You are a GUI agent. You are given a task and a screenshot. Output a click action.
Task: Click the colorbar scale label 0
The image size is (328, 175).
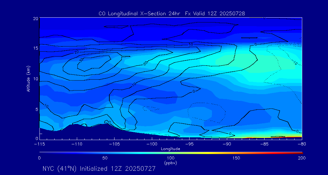tap(39, 158)
